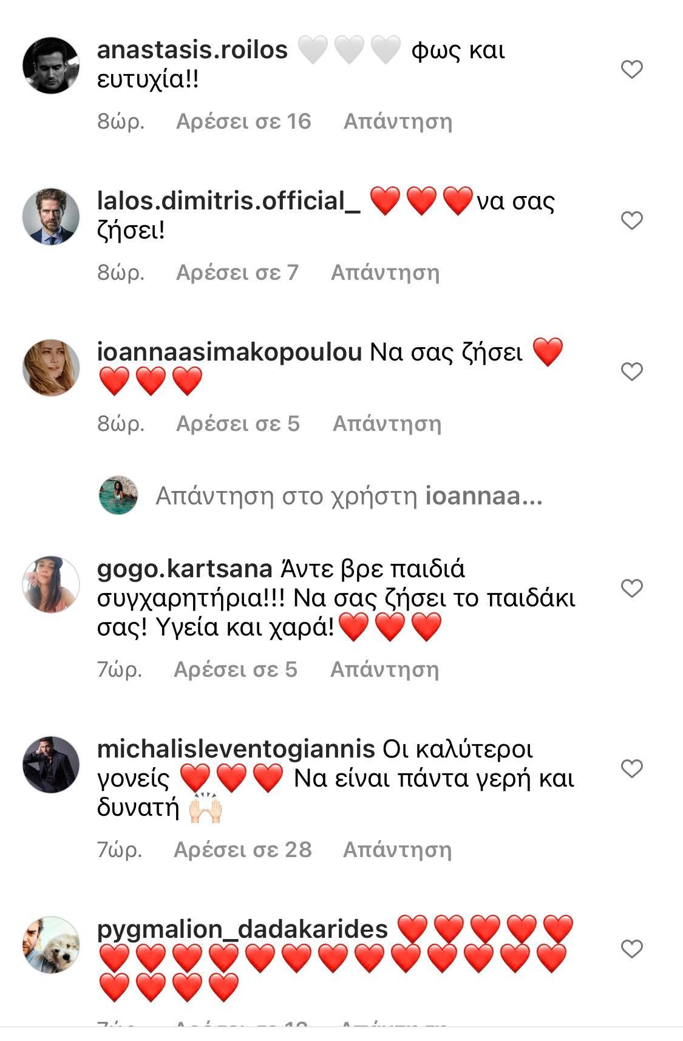Like anastasis.roilos's comment
The height and width of the screenshot is (1041, 683).
click(631, 70)
